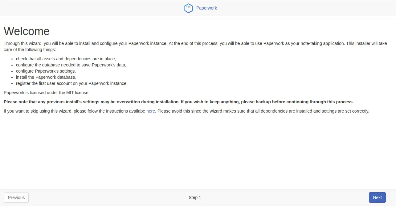Screen dimensions: 396x207
Task: Click 'configure Paperwork's settings' list item
Action: pos(46,71)
